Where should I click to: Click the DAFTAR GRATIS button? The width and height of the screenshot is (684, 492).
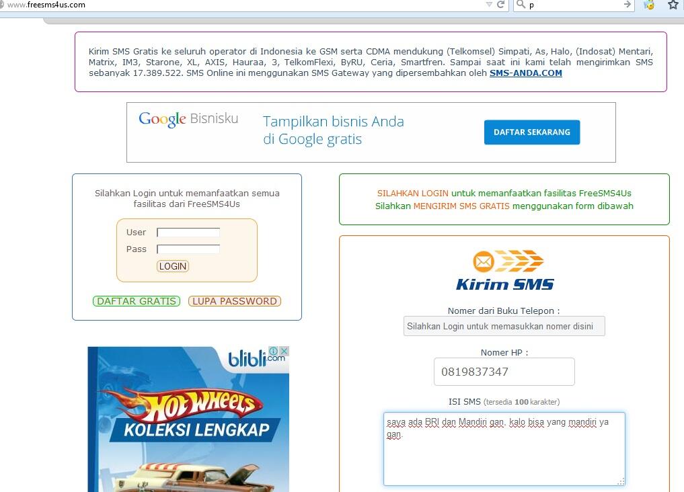[137, 301]
